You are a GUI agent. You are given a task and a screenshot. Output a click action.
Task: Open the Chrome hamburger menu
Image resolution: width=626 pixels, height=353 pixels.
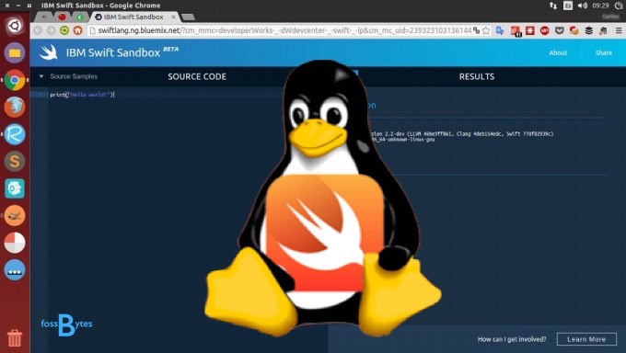619,30
